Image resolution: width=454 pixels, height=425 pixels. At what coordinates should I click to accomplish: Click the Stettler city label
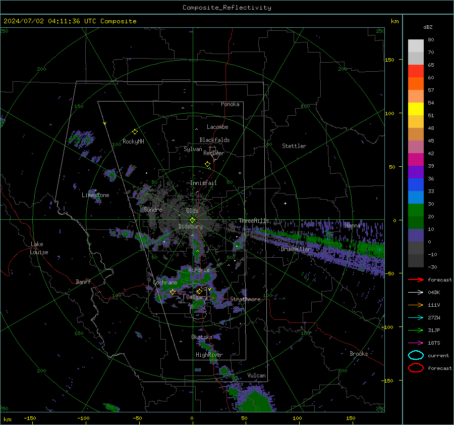(294, 146)
